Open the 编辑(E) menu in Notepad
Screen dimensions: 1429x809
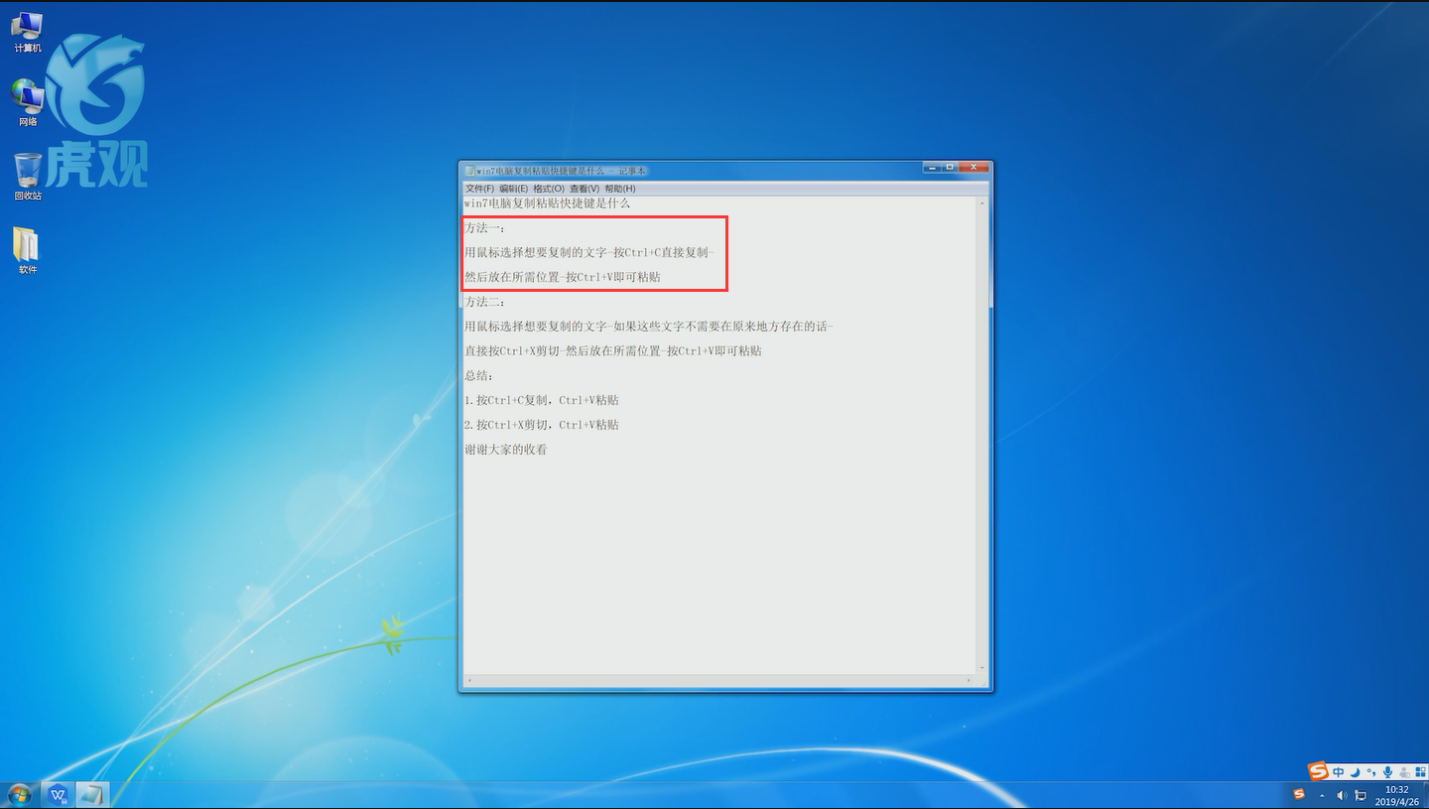(x=513, y=189)
